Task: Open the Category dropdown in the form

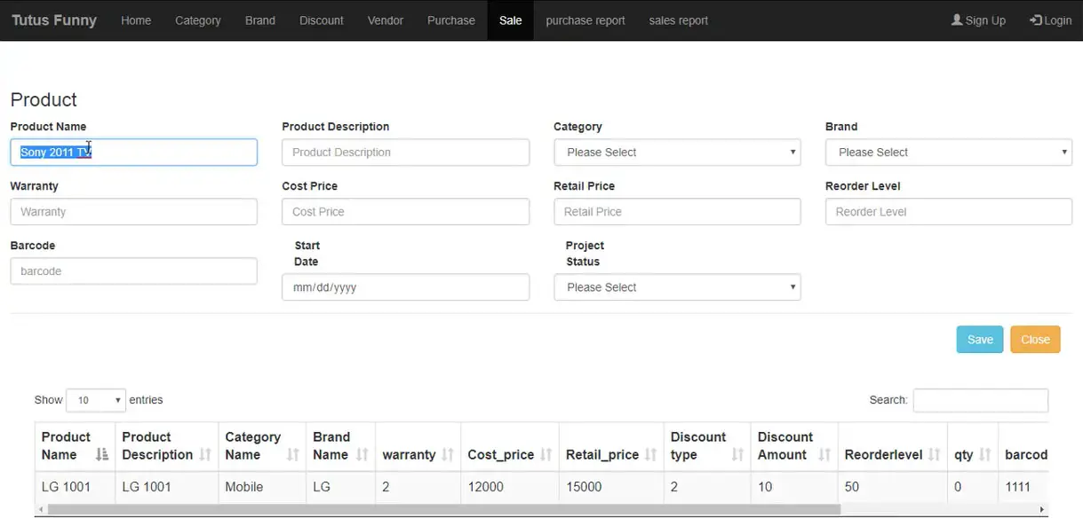Action: (677, 152)
